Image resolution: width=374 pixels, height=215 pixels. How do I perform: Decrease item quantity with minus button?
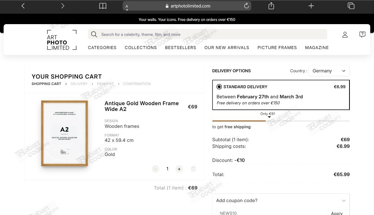[x=155, y=169]
